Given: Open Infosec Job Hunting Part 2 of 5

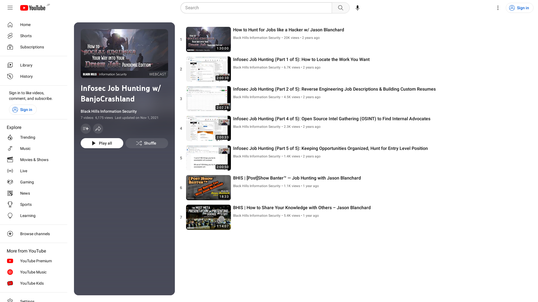Looking at the screenshot, I should point(334,89).
